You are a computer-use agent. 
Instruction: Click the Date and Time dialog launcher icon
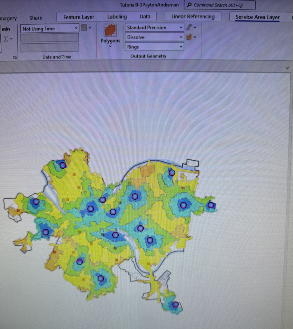tap(15, 57)
